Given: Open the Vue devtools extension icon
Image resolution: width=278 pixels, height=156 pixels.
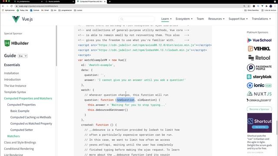Looking at the screenshot, I should click(262, 6).
